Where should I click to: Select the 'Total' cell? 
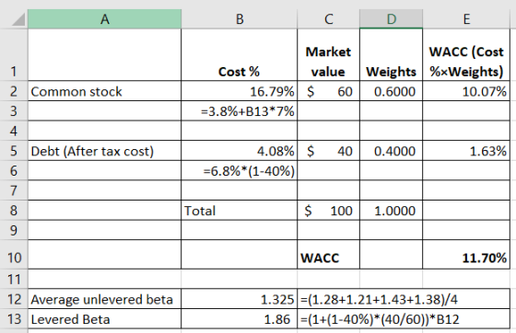(240, 210)
